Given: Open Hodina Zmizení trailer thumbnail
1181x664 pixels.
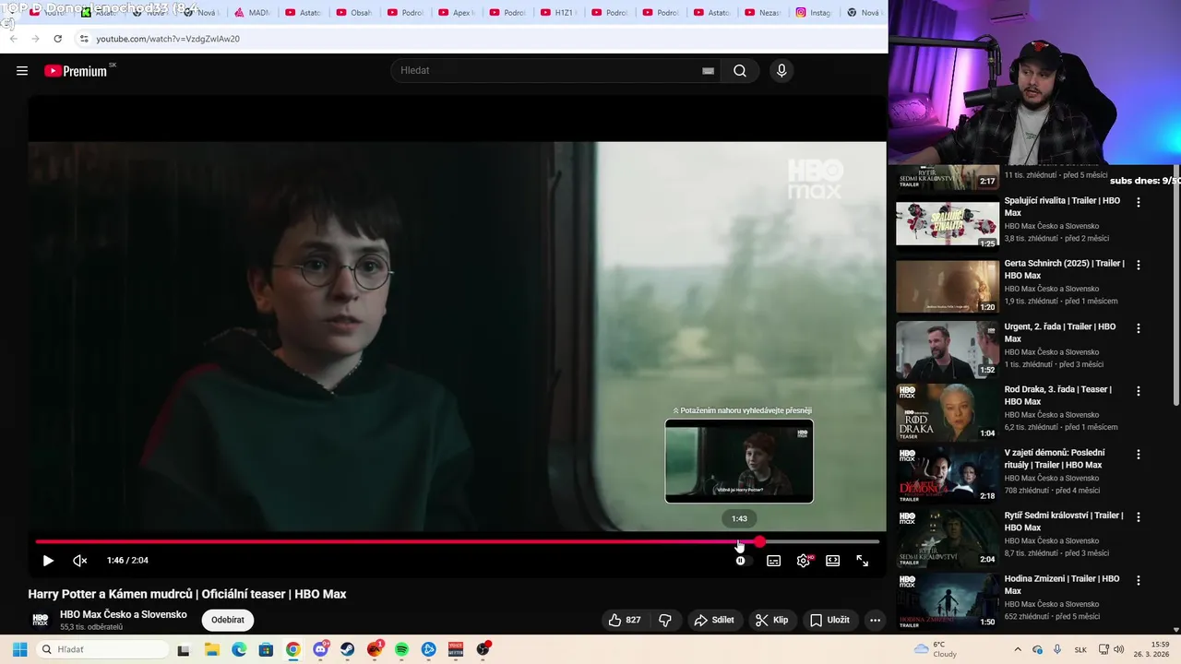Looking at the screenshot, I should (x=948, y=600).
